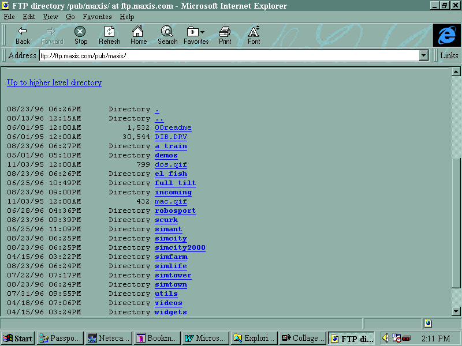The height and width of the screenshot is (346, 462).
Task: Open the View menu
Action: pyautogui.click(x=50, y=17)
